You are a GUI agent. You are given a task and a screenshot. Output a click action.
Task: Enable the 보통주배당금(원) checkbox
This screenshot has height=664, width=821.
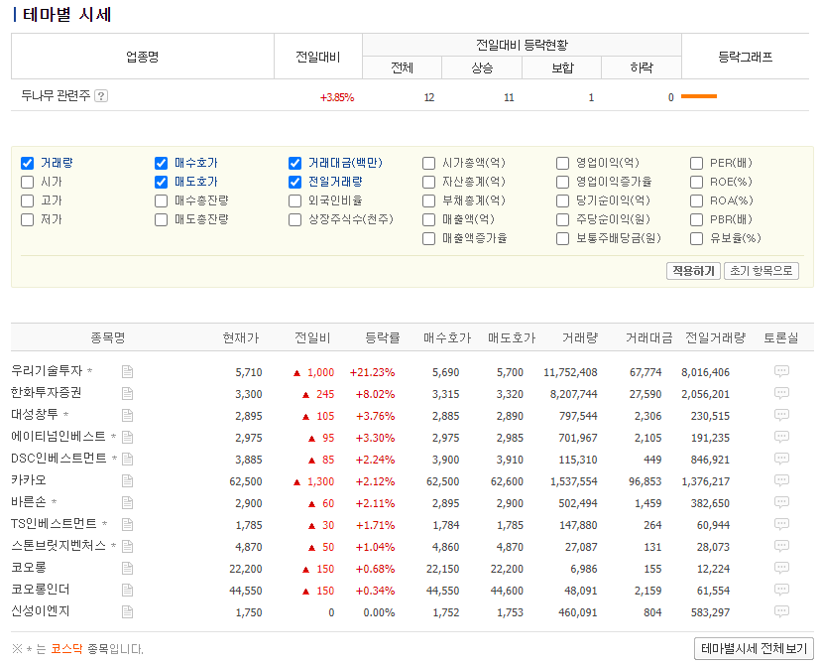point(563,238)
